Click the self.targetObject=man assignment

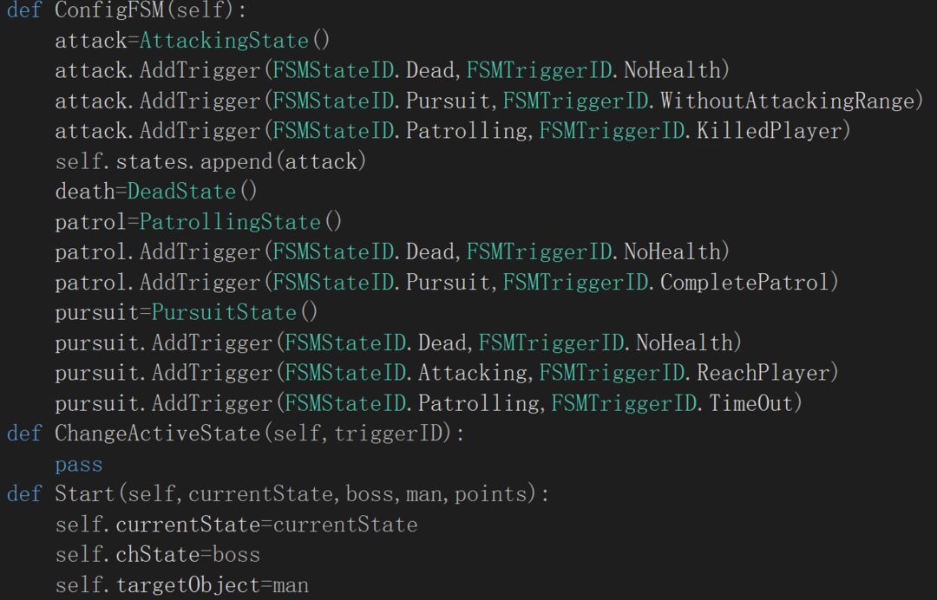181,585
